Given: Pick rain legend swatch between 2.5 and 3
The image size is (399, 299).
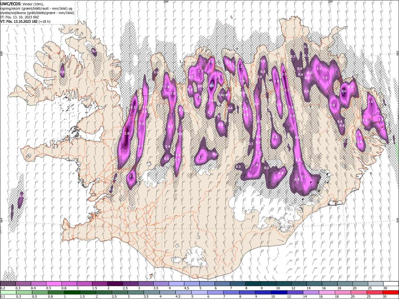Looking at the screenshot, I should [119, 292].
